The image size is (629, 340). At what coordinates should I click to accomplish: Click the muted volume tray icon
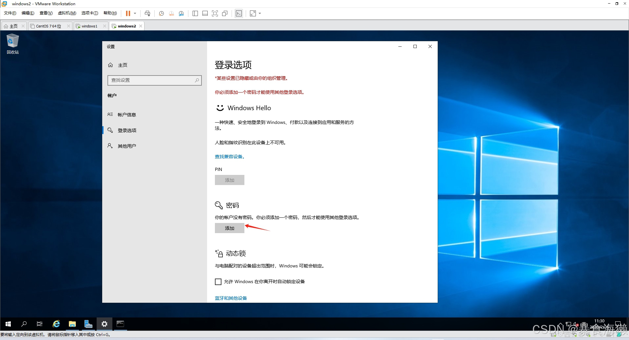(576, 324)
